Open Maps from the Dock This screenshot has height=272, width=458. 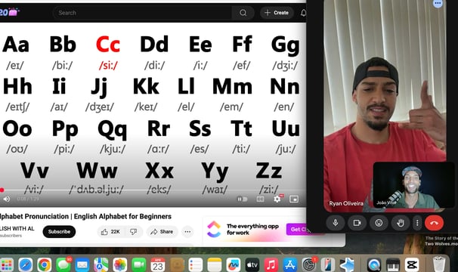[101, 265]
